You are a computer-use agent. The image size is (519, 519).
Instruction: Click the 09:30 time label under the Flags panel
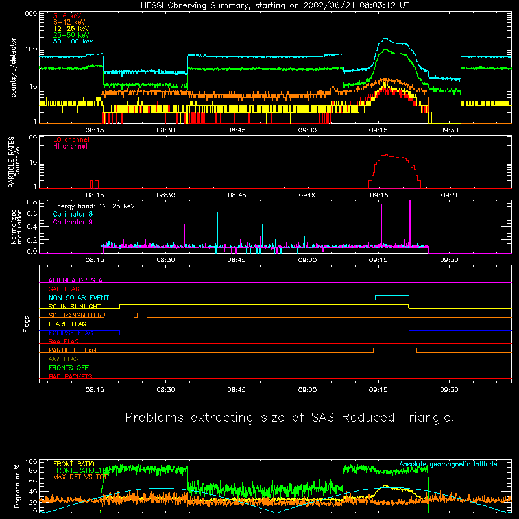[449, 390]
